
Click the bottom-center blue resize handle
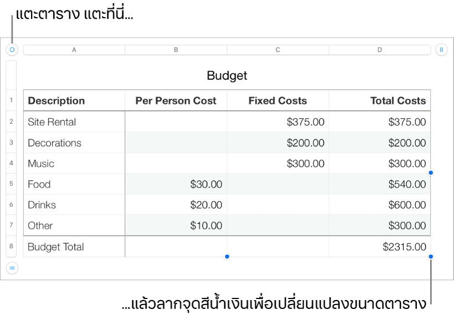[x=227, y=256]
